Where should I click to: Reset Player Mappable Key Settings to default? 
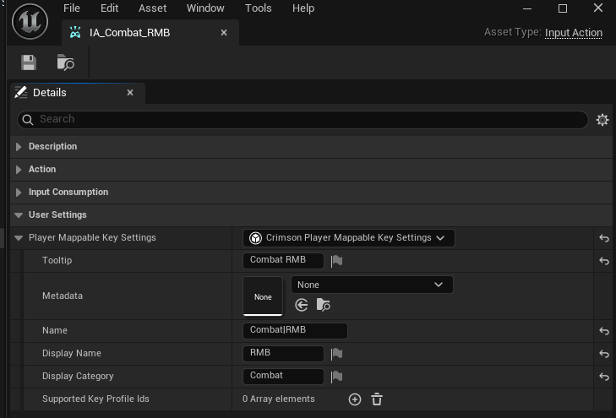point(604,238)
